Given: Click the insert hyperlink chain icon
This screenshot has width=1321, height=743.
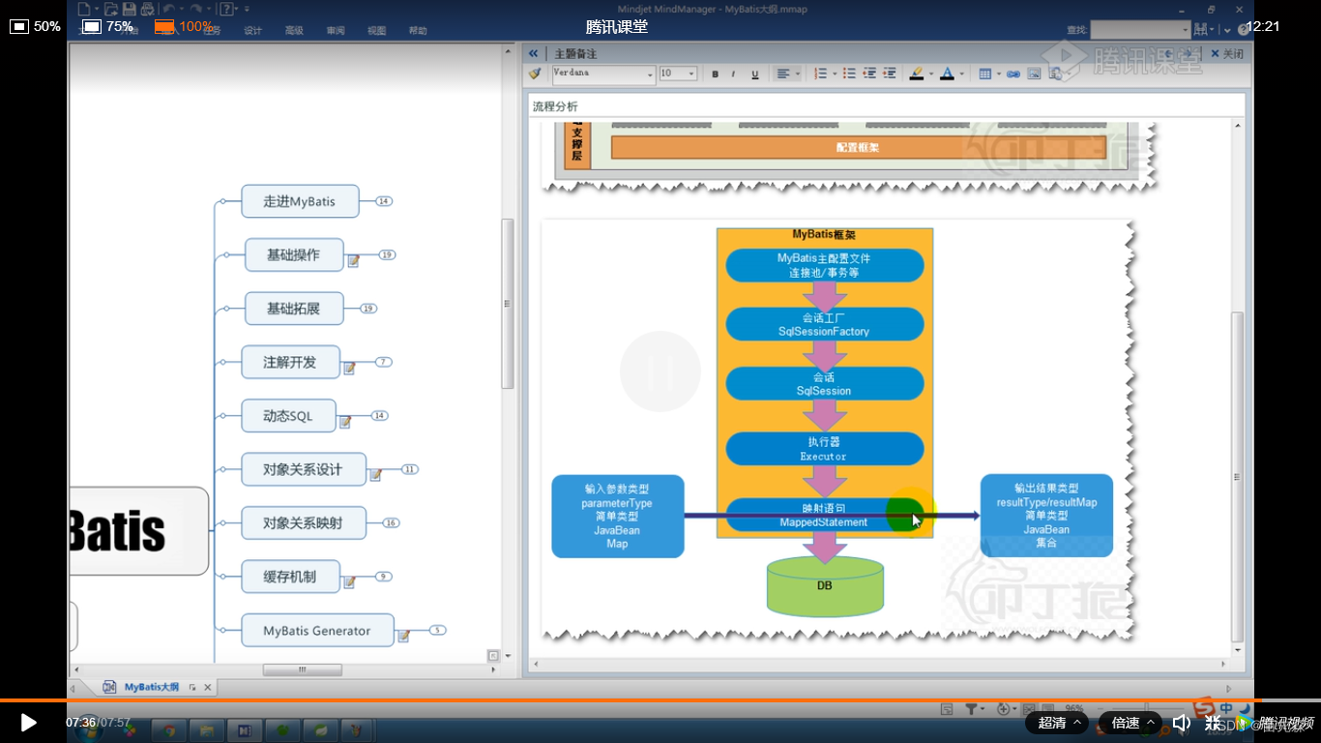Looking at the screenshot, I should click(x=1013, y=74).
